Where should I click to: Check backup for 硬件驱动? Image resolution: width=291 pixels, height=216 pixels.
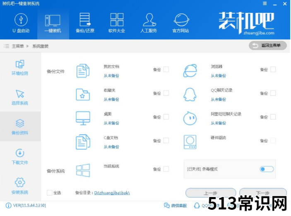pyautogui.click(x=273, y=140)
